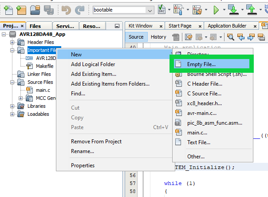Open the bootable configuration dropdown

pos(150,10)
